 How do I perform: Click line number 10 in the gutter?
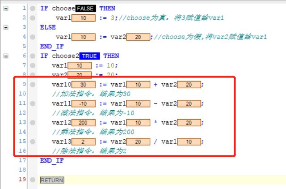(x=22, y=94)
